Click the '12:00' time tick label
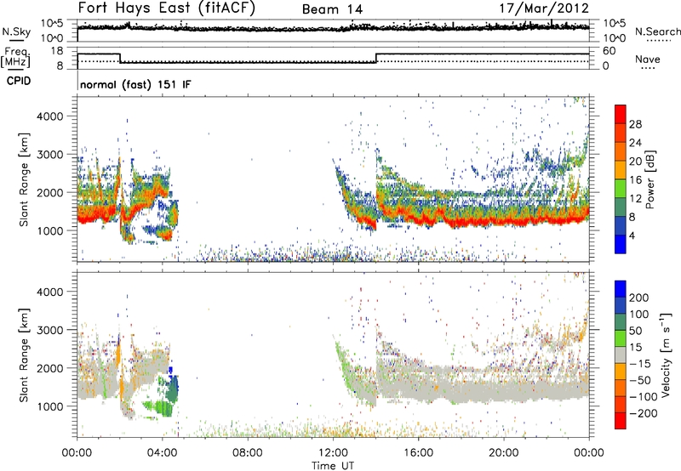 (333, 453)
